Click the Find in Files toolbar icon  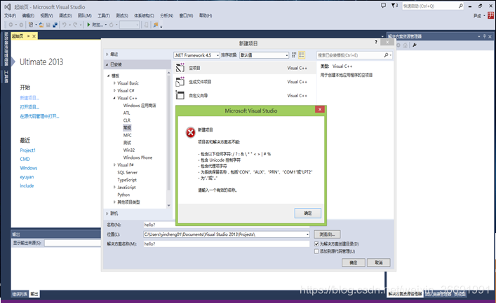[156, 24]
